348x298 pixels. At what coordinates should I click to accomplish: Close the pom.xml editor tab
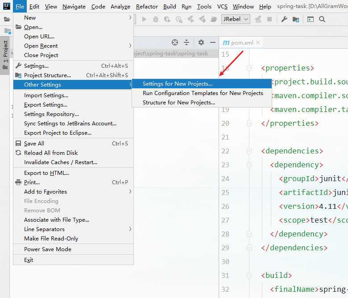coord(258,43)
